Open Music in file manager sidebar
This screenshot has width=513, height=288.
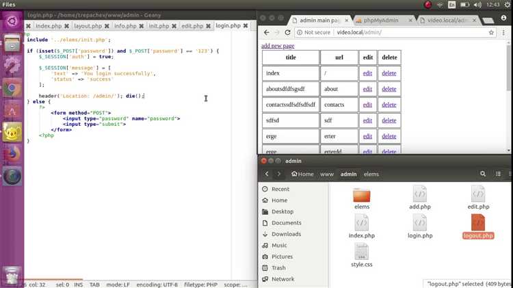(x=279, y=246)
